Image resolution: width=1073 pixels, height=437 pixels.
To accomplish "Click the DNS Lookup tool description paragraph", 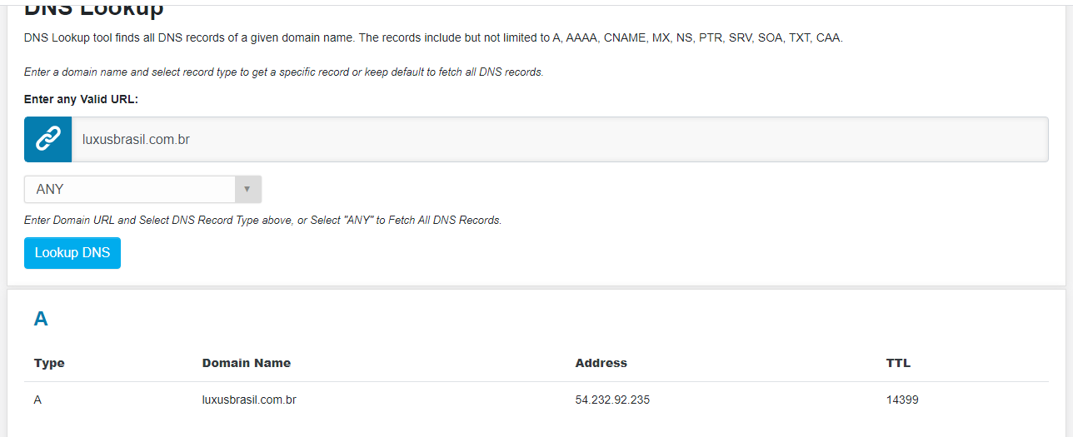I will [x=433, y=38].
